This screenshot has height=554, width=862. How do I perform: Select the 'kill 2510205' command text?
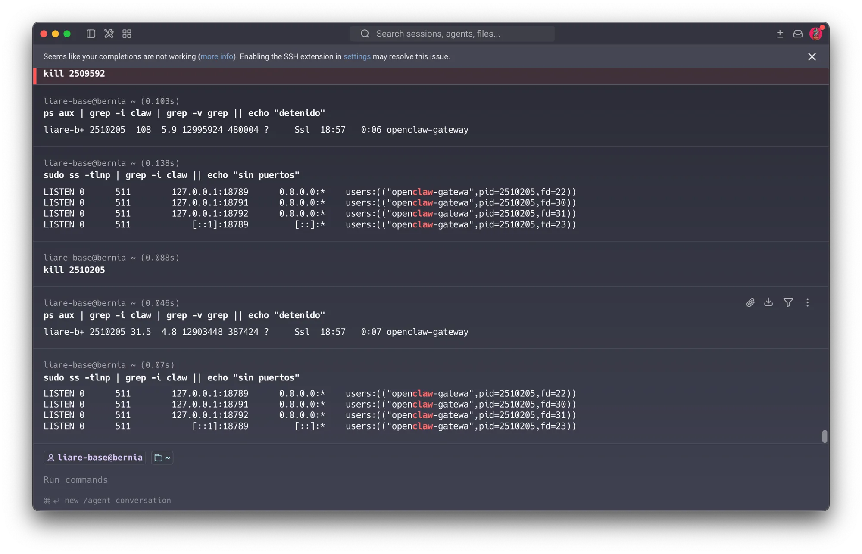pyautogui.click(x=74, y=270)
